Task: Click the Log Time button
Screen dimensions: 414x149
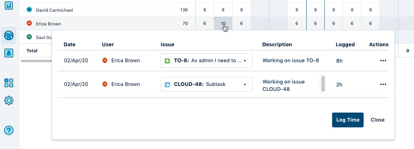Action: (348, 120)
